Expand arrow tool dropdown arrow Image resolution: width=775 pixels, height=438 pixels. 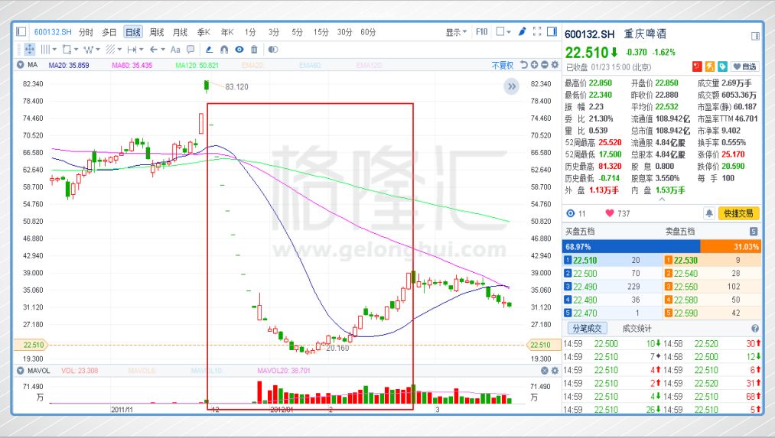[163, 50]
